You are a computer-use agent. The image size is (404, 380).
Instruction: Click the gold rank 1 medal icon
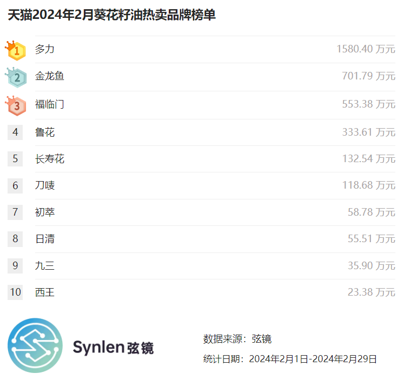click(16, 50)
